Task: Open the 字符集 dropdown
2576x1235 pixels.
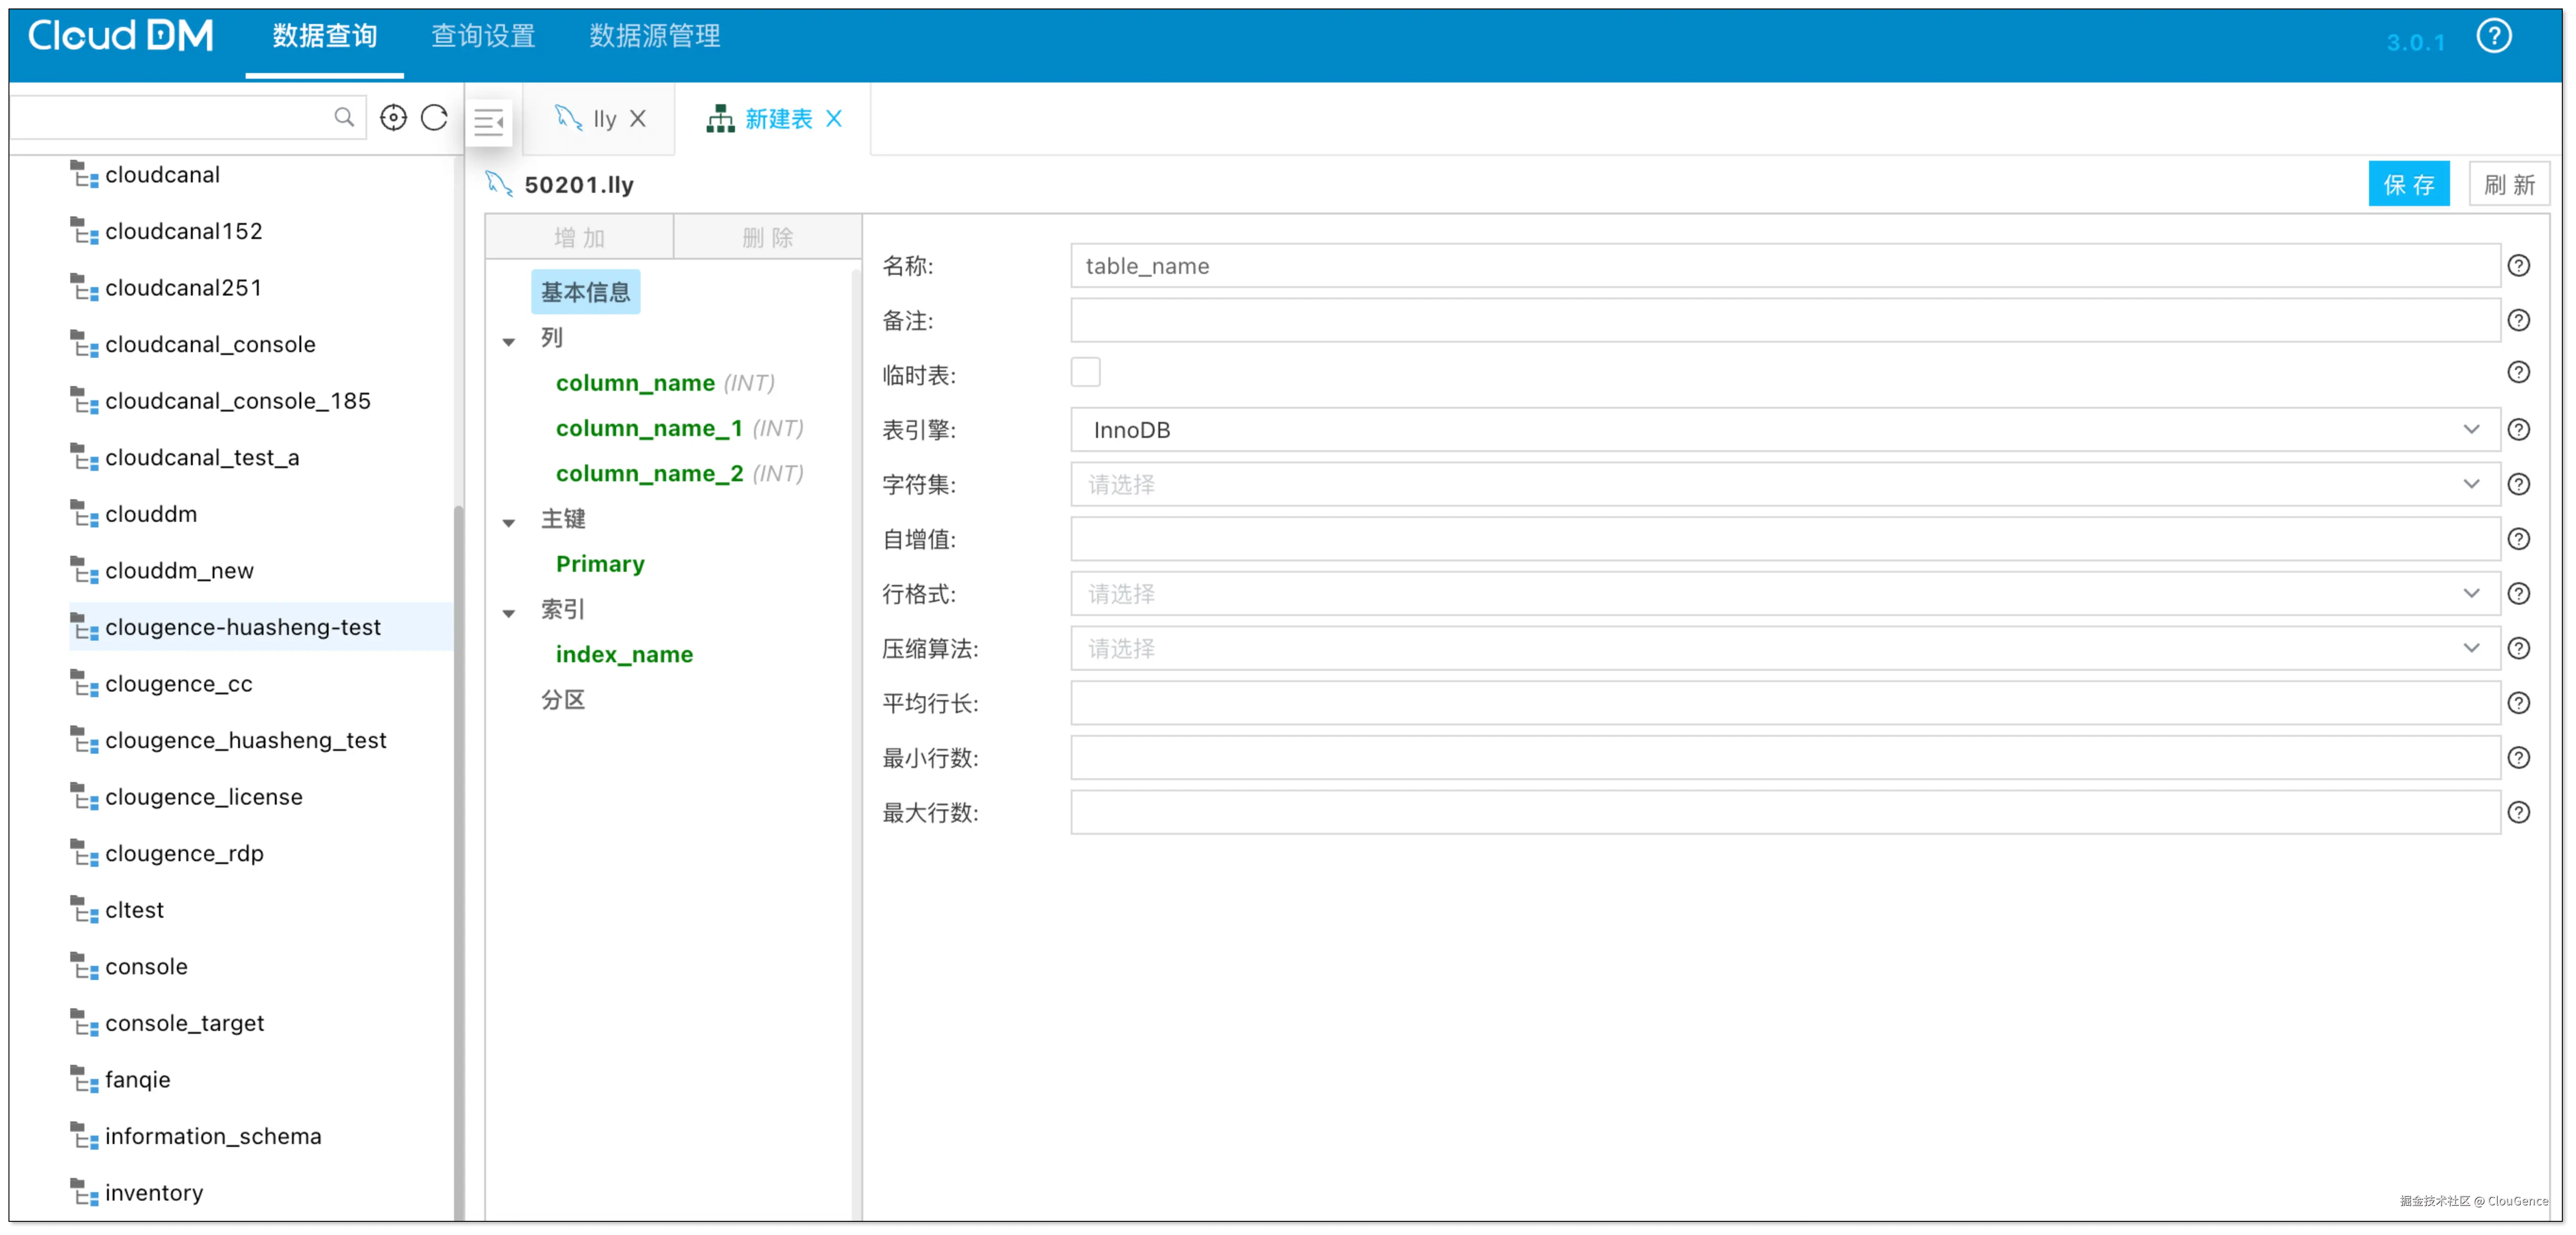Action: (1785, 485)
